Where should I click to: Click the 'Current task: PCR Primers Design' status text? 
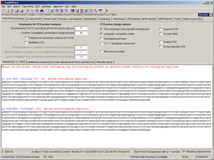[x=20, y=157]
